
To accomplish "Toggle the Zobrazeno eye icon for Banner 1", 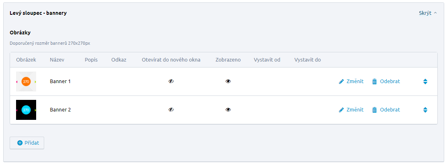I will point(228,81).
